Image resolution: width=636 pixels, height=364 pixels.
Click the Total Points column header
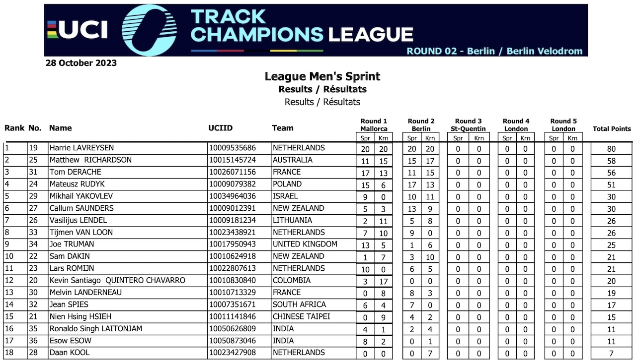coord(612,128)
